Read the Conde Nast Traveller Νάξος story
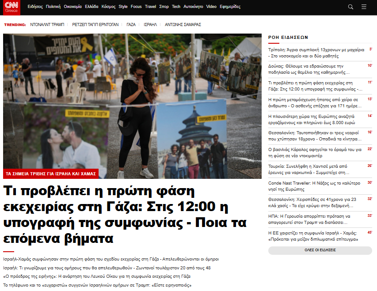This screenshot has width=377, height=291. [x=314, y=186]
